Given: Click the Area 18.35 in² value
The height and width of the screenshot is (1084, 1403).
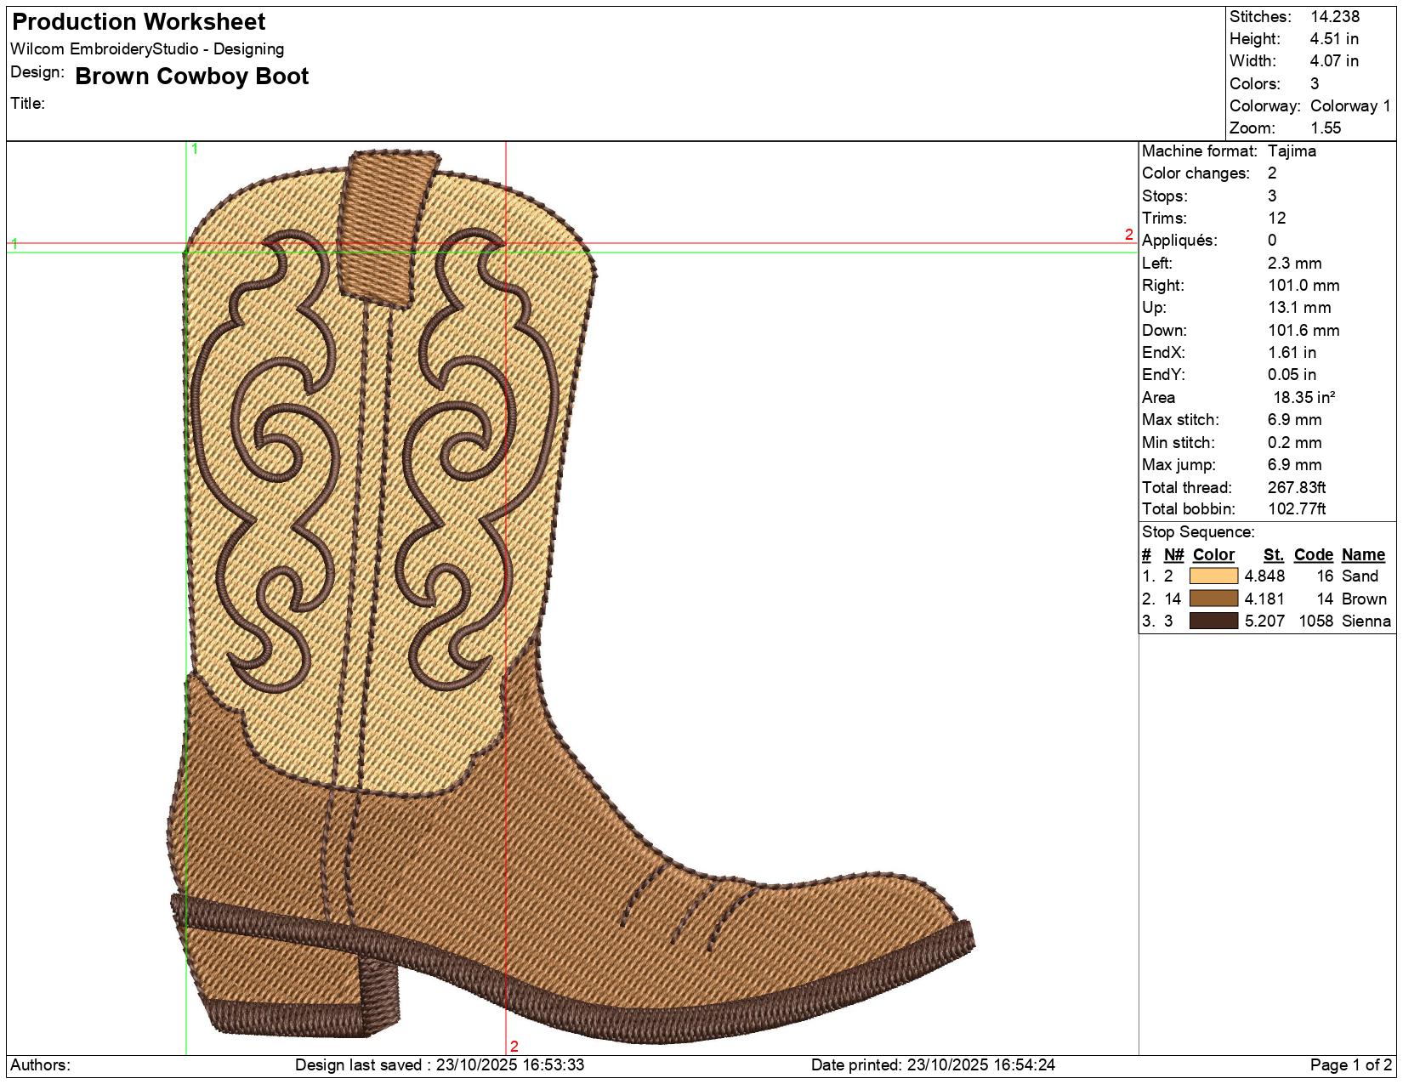Looking at the screenshot, I should (1304, 397).
